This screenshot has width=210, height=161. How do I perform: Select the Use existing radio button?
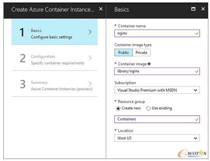[x=148, y=108]
